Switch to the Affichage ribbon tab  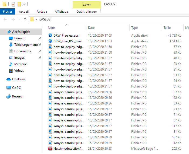61,12
